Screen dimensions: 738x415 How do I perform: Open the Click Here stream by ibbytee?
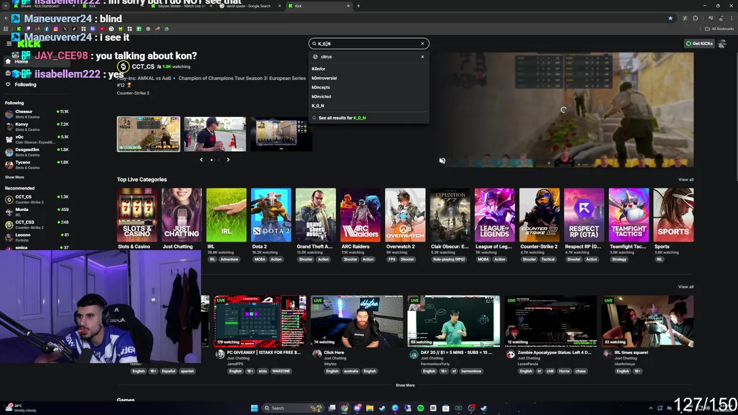click(x=357, y=321)
